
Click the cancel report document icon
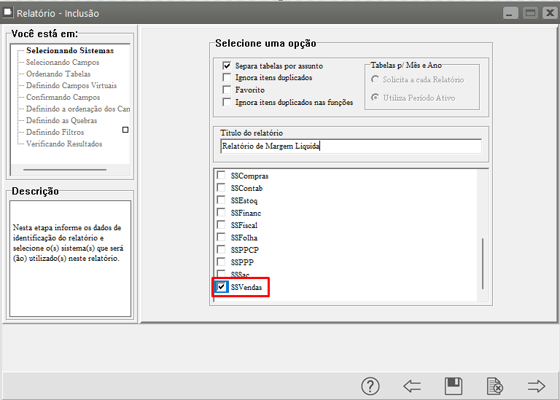click(495, 386)
